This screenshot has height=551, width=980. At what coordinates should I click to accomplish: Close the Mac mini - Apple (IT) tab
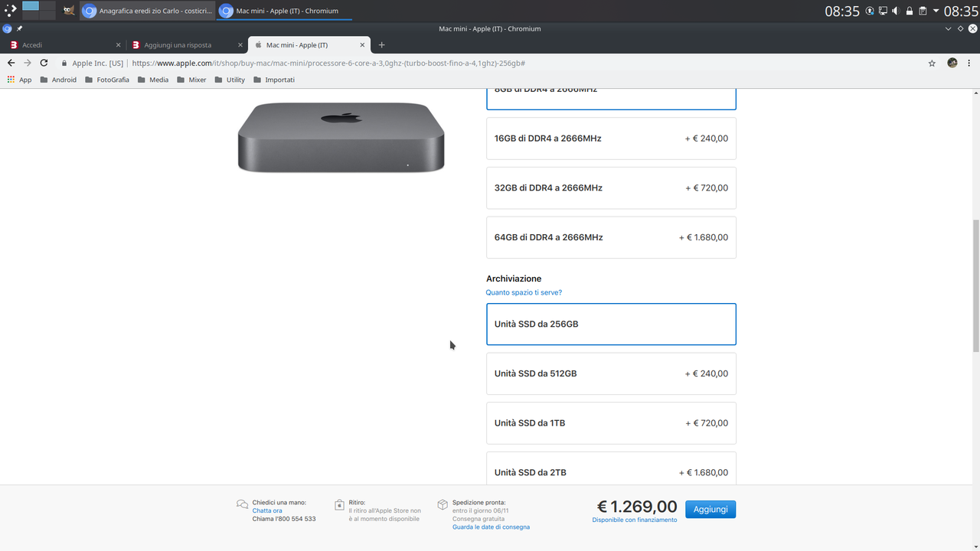click(x=363, y=45)
